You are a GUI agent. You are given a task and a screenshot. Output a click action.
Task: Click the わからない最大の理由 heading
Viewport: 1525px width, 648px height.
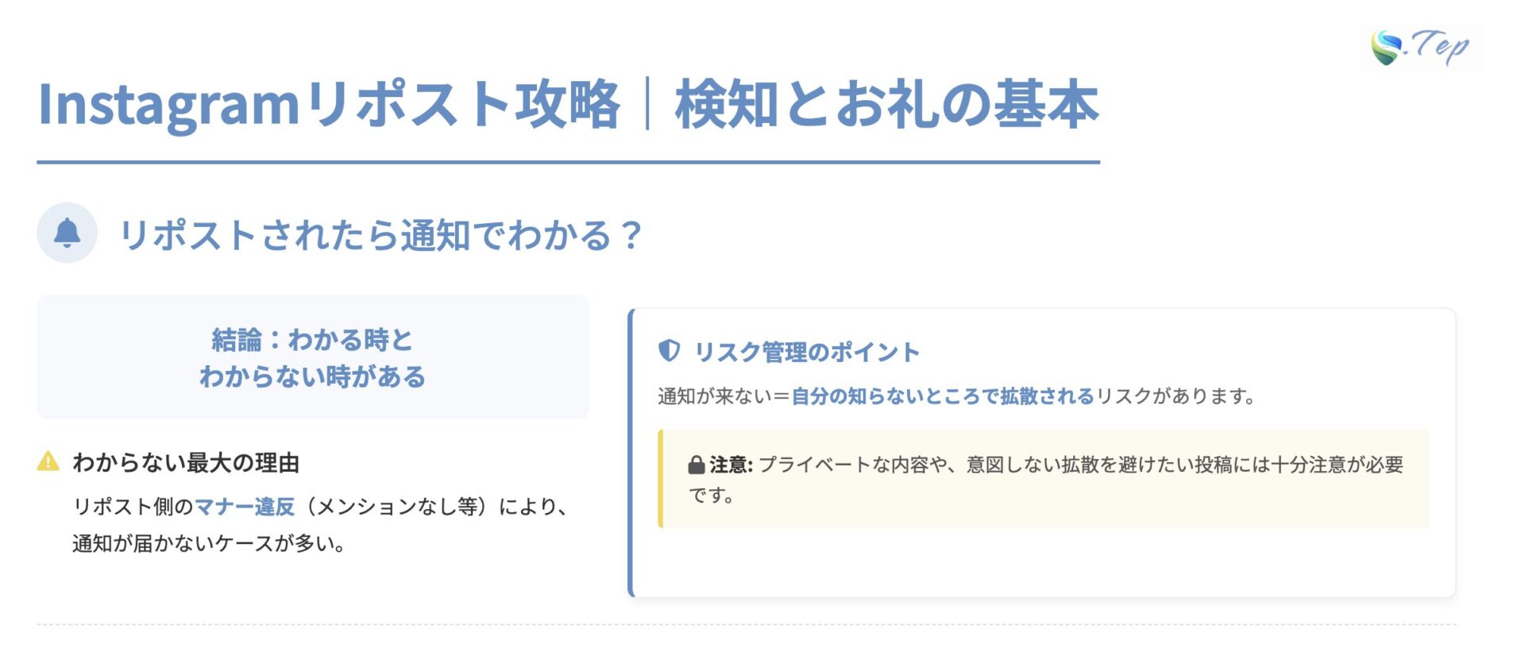(x=186, y=462)
